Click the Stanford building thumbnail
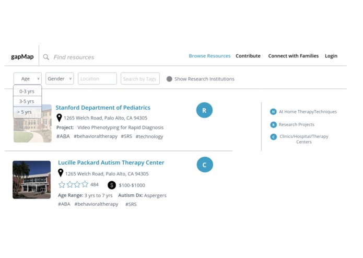This screenshot has width=363, height=258. [32, 123]
